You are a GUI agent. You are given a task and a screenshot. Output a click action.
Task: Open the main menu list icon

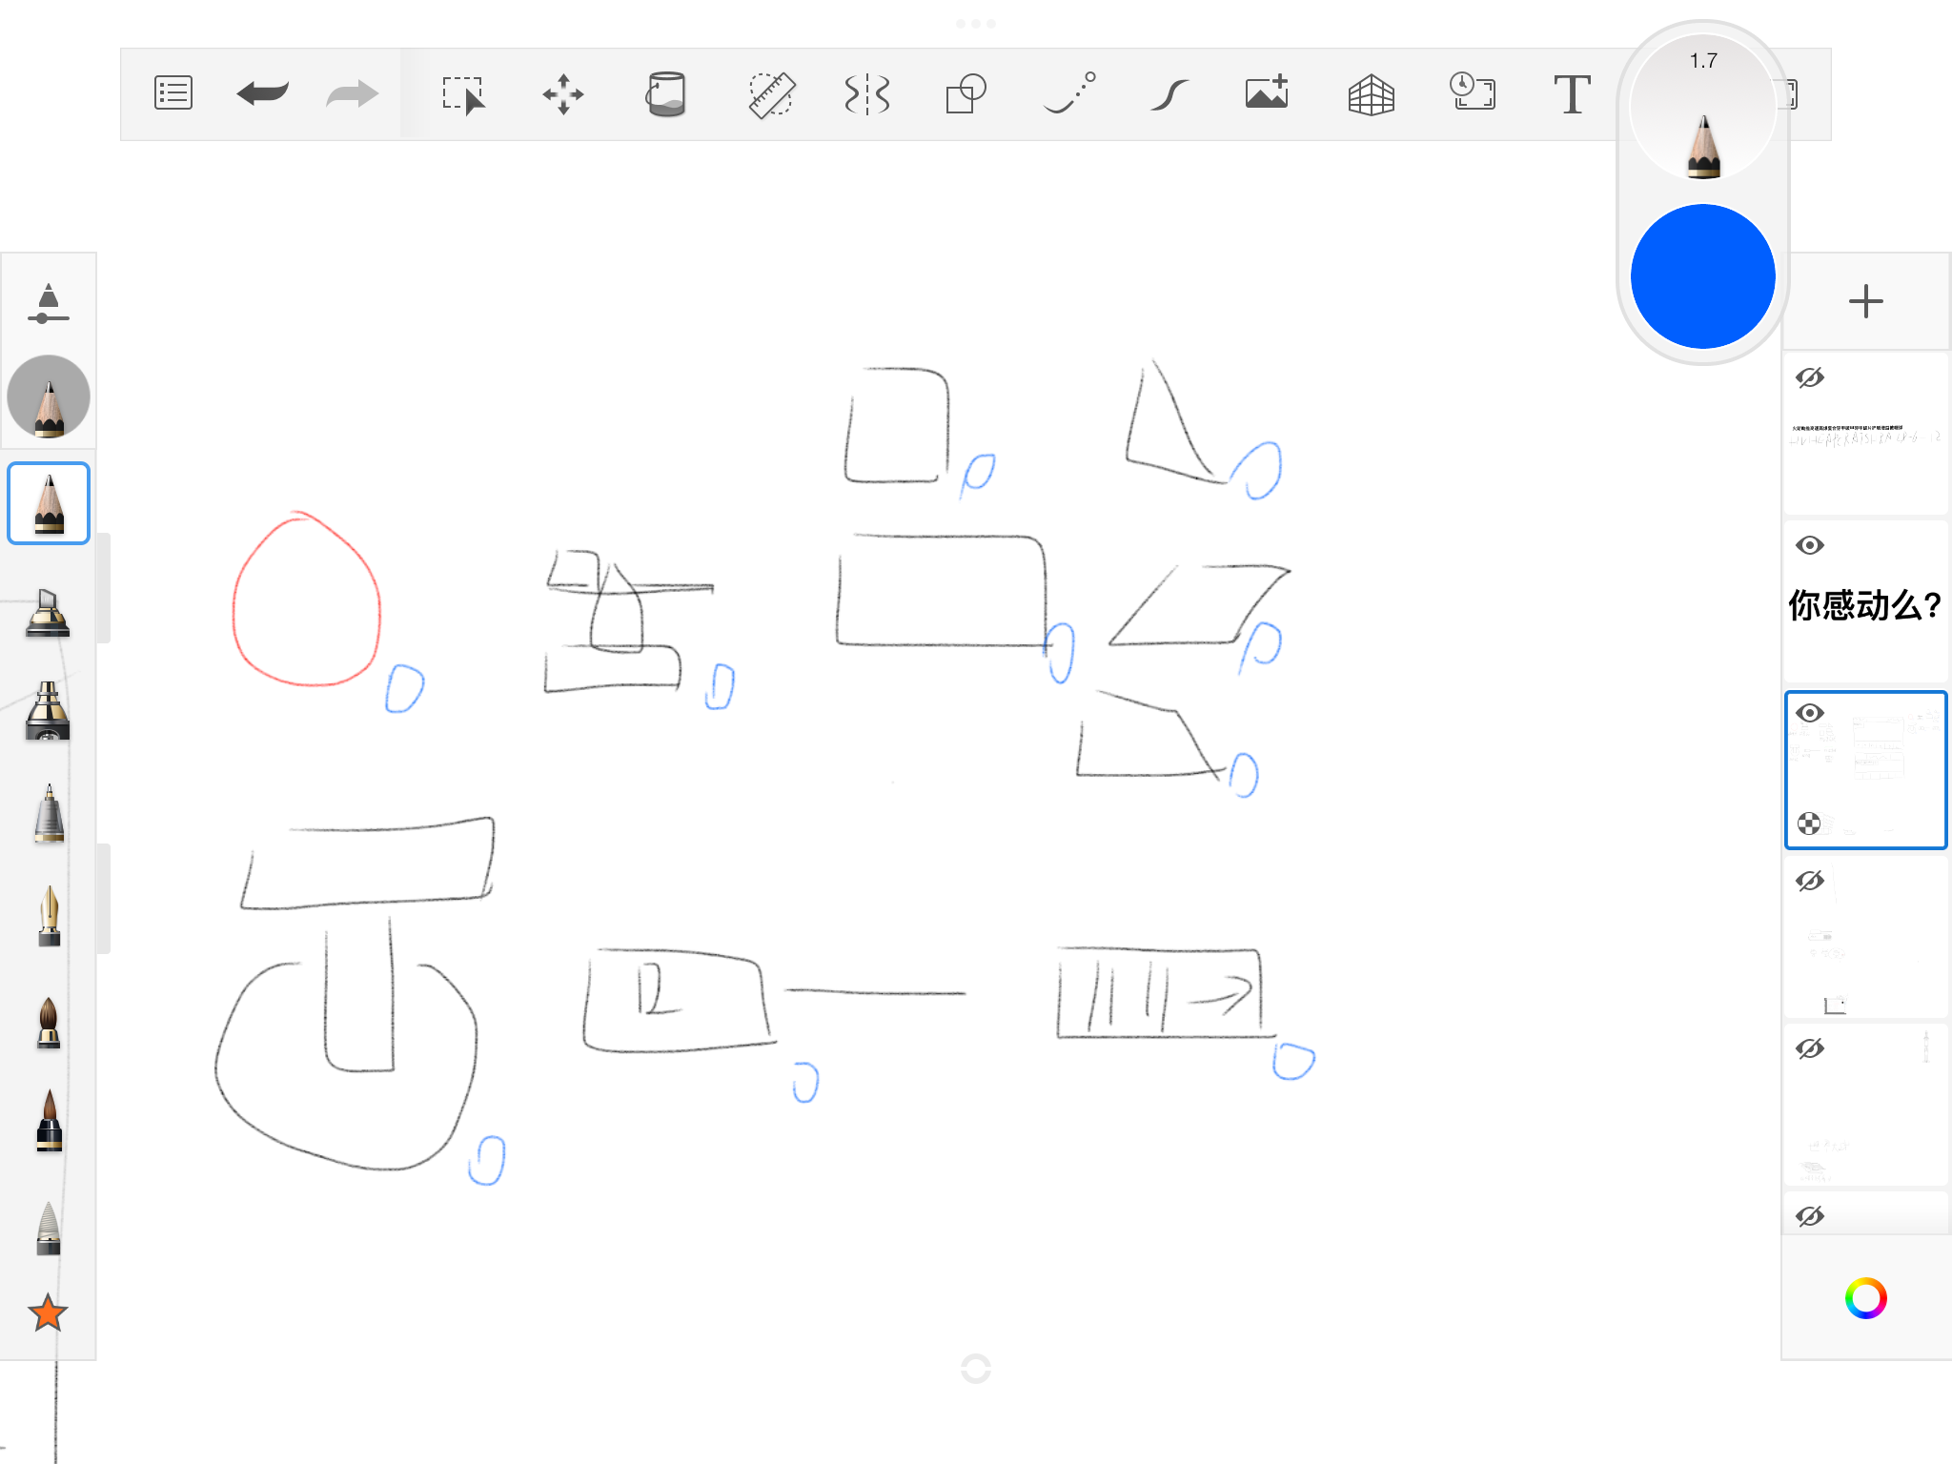pos(173,93)
